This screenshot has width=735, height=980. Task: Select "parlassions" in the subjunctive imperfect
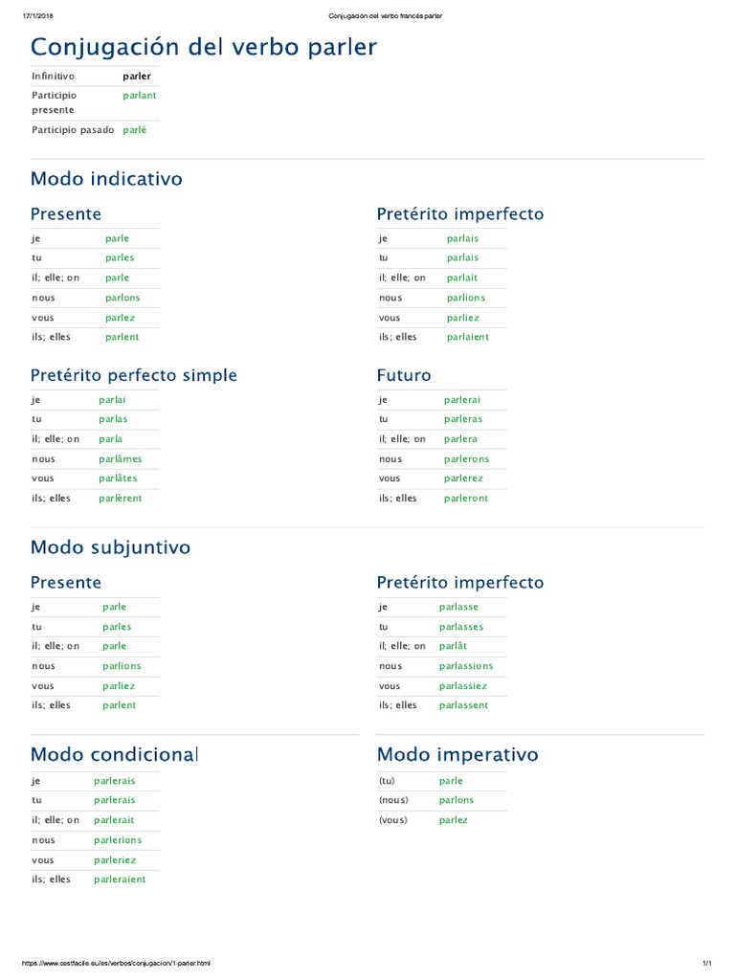[466, 666]
